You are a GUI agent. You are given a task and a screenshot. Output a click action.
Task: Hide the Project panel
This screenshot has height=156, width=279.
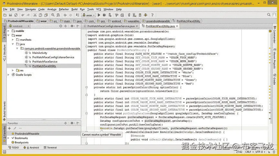(78, 26)
